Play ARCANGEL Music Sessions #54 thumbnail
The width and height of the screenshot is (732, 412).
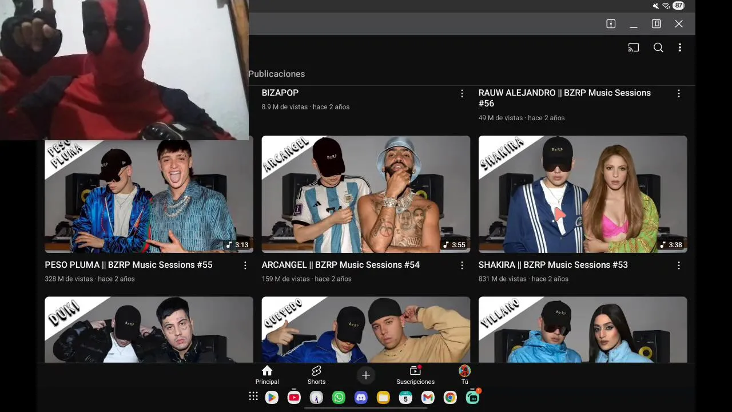coord(366,194)
